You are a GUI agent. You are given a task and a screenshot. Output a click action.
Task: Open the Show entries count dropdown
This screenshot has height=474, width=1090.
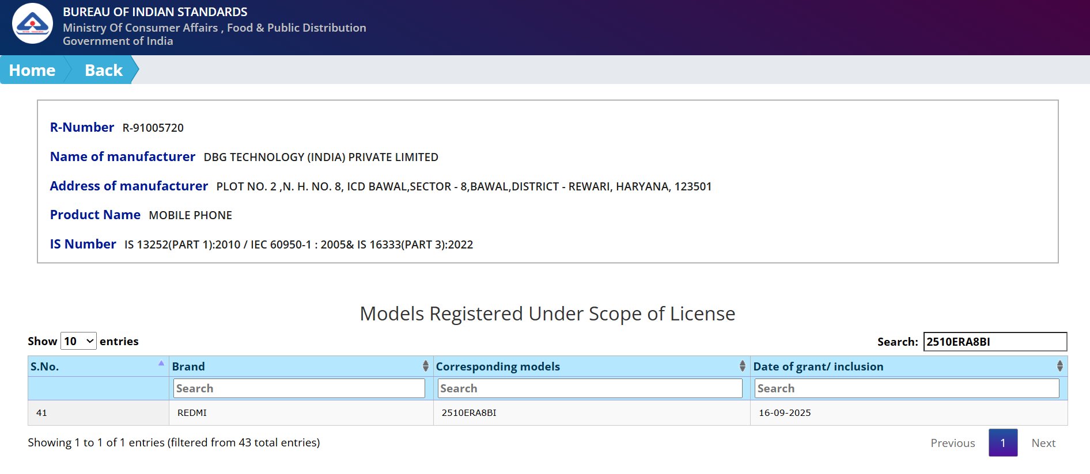78,341
